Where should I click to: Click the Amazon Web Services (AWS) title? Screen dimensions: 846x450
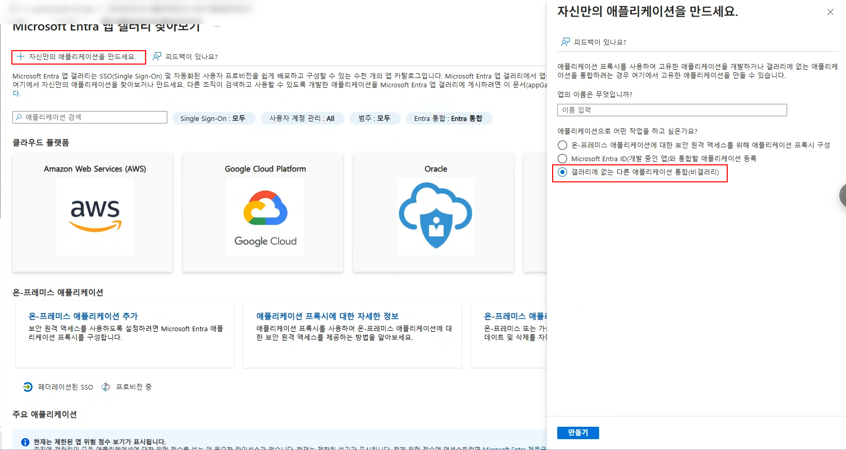coord(95,169)
